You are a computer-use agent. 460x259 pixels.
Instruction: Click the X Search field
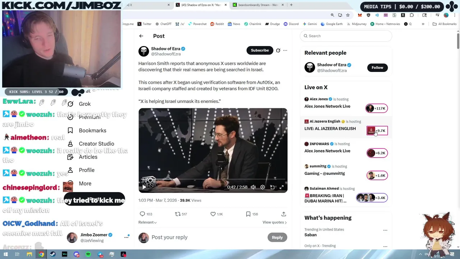(346, 36)
